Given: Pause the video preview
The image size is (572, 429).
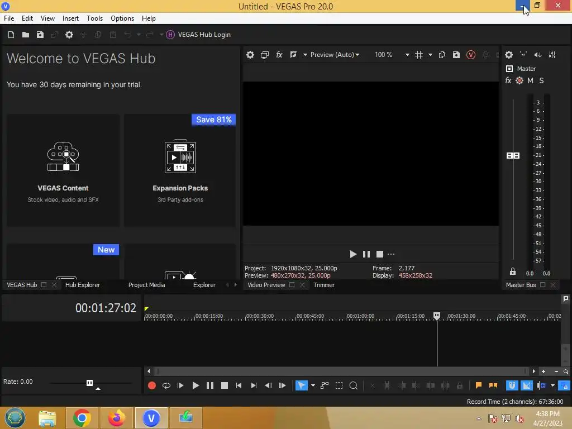Looking at the screenshot, I should click(366, 254).
